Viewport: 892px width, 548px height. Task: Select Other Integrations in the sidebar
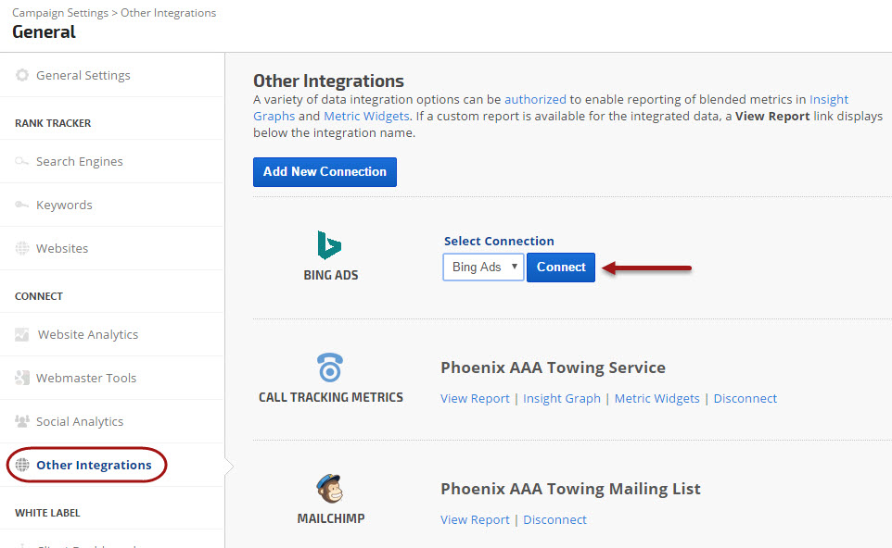(93, 465)
